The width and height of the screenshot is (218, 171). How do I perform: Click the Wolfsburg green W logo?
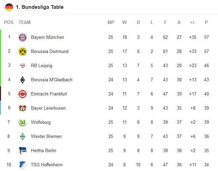click(23, 122)
